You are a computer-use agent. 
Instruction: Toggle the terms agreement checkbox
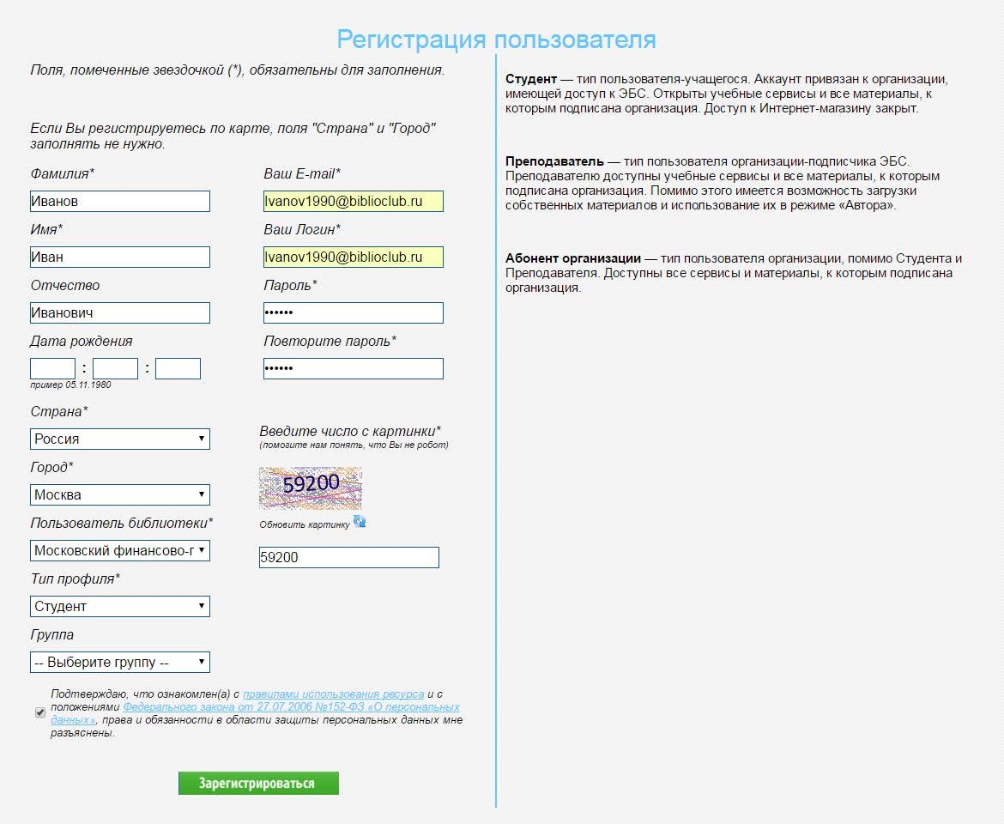(40, 712)
